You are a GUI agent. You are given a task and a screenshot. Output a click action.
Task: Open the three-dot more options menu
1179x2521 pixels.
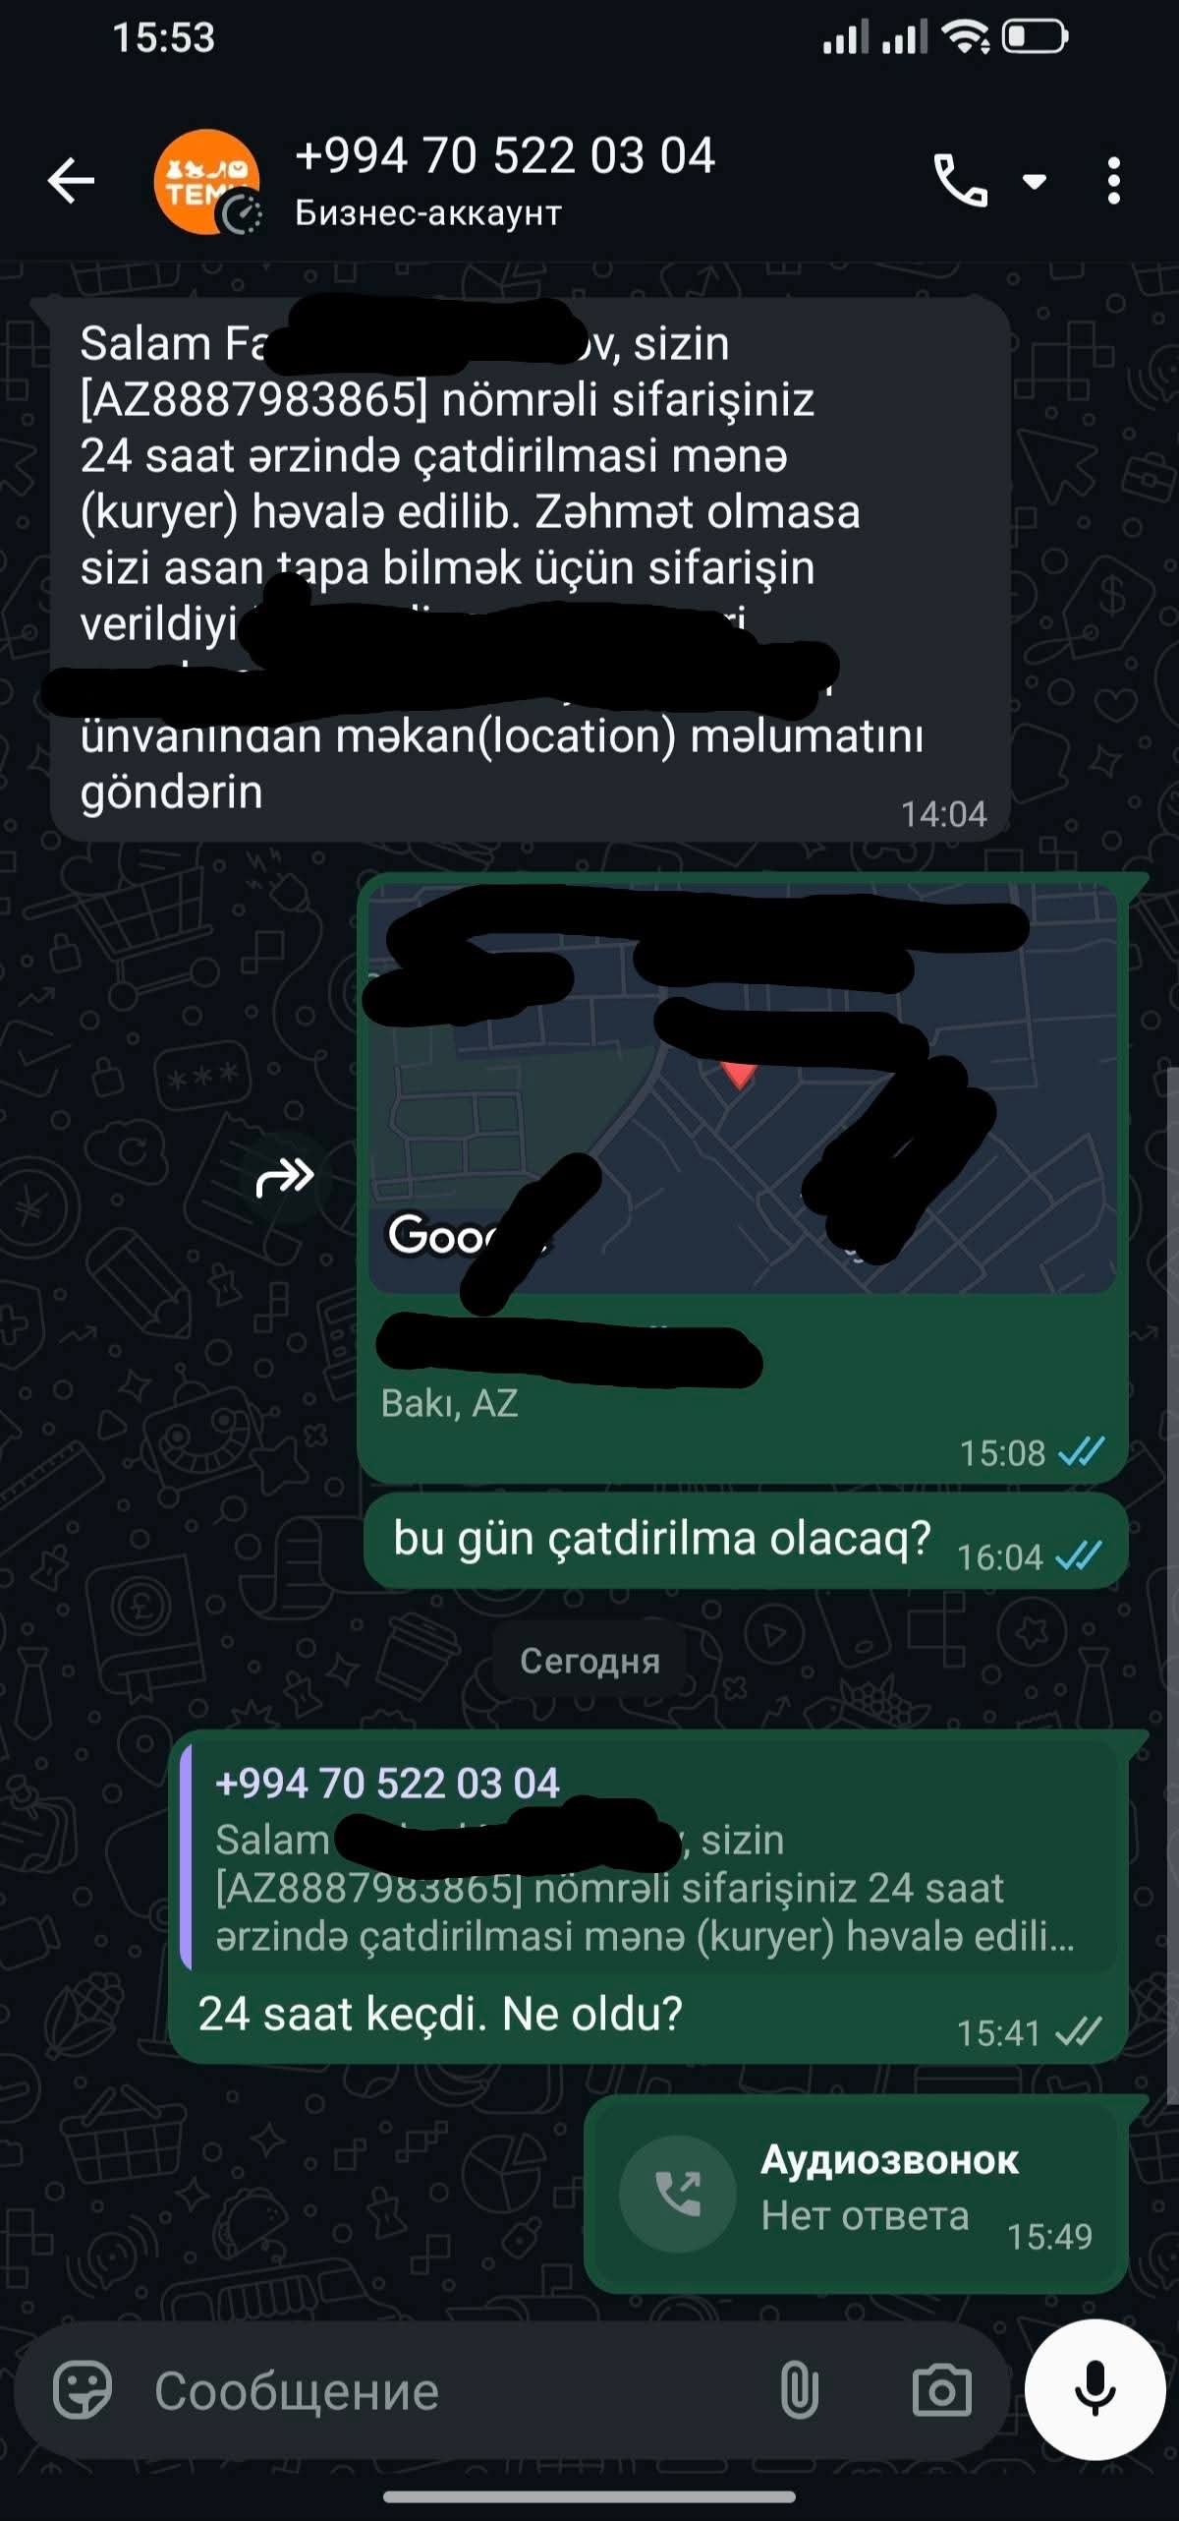[1113, 181]
